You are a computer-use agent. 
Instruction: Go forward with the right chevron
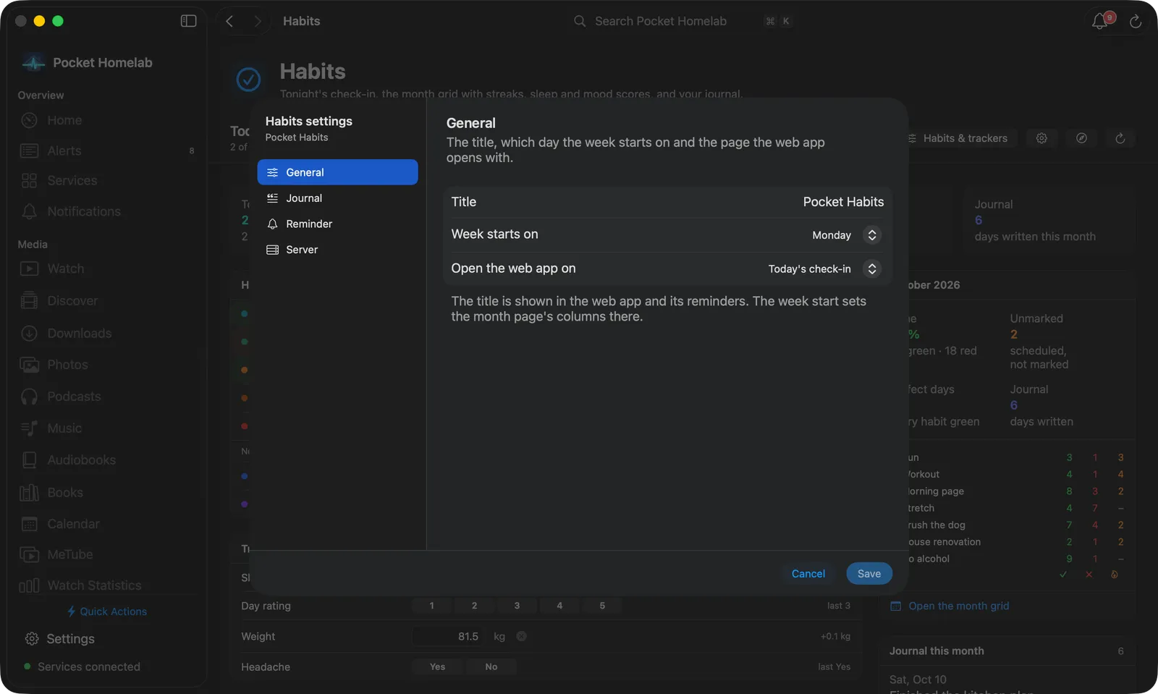tap(258, 21)
